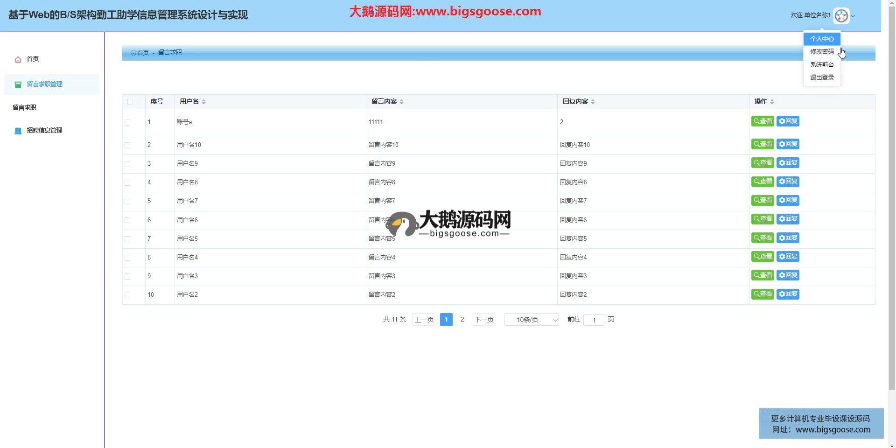
Task: Click the sort arrows beside 用户名 column
Action: 204,102
